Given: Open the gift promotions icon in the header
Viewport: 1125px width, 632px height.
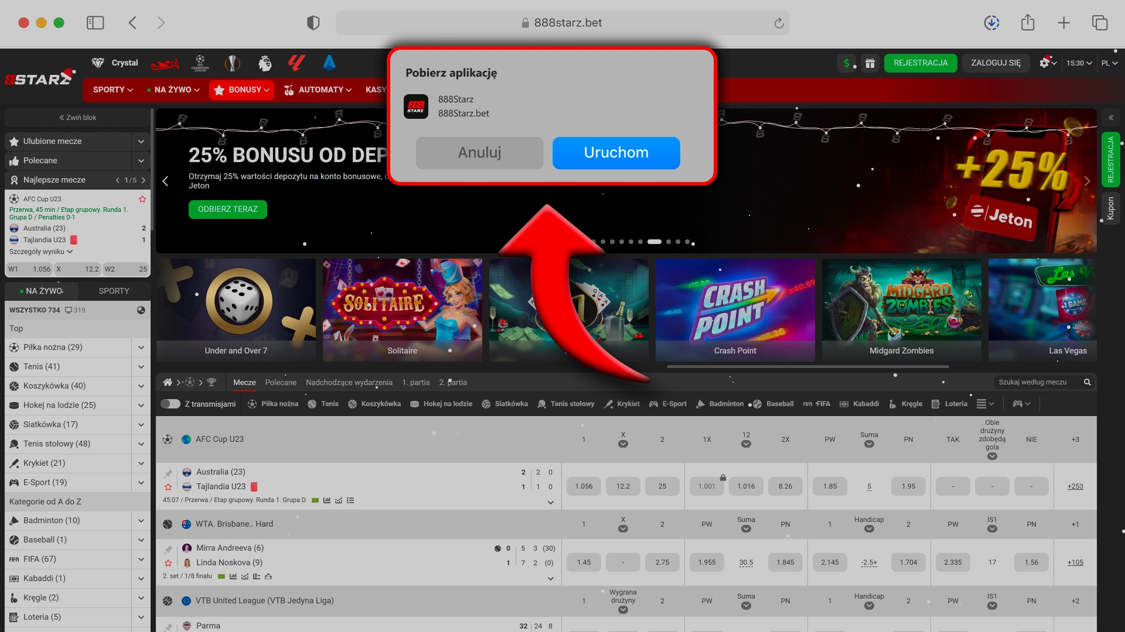Looking at the screenshot, I should (x=870, y=63).
